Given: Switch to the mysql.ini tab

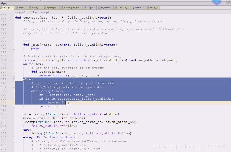Looking at the screenshot, I should coord(105,8).
